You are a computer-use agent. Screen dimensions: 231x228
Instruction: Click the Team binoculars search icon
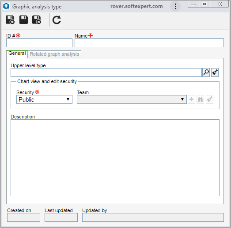pos(200,99)
